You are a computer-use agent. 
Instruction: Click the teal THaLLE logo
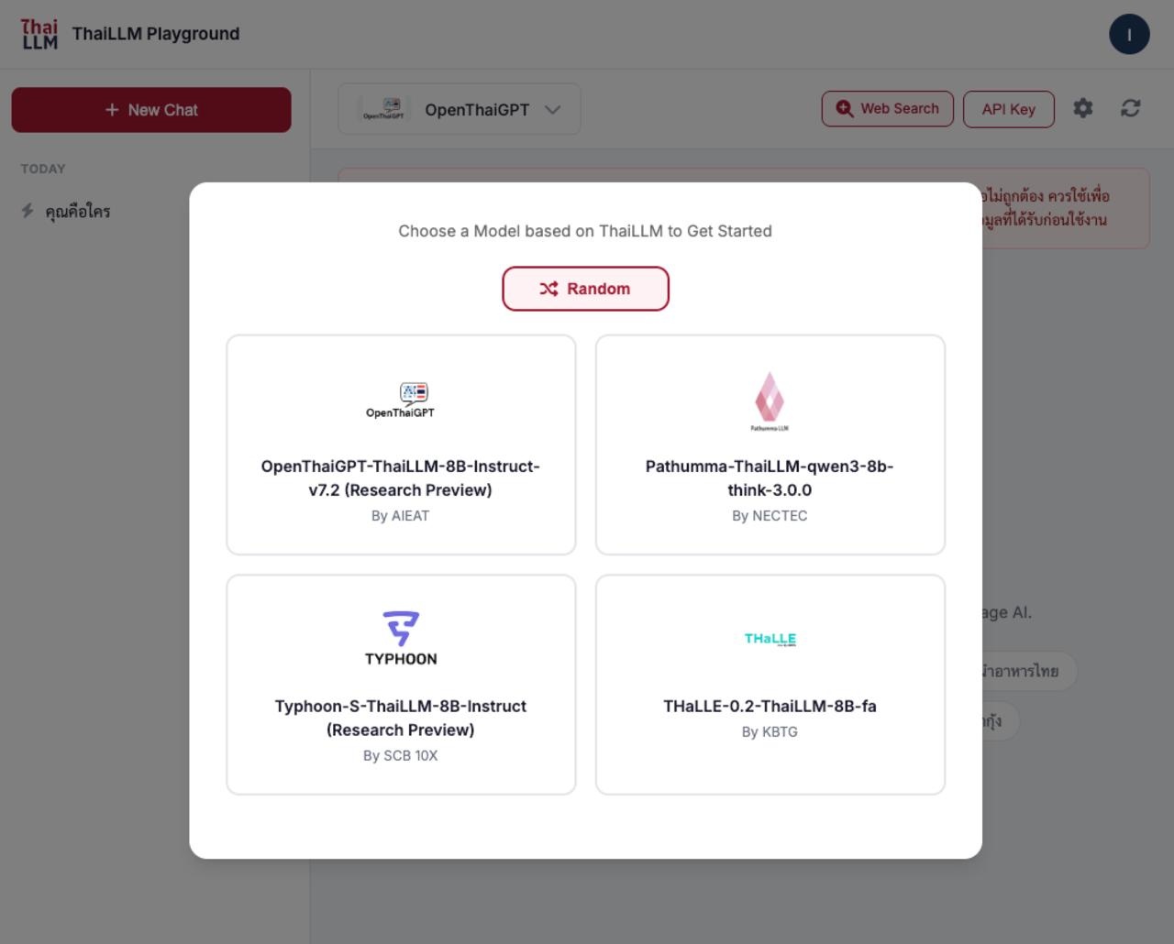point(770,639)
